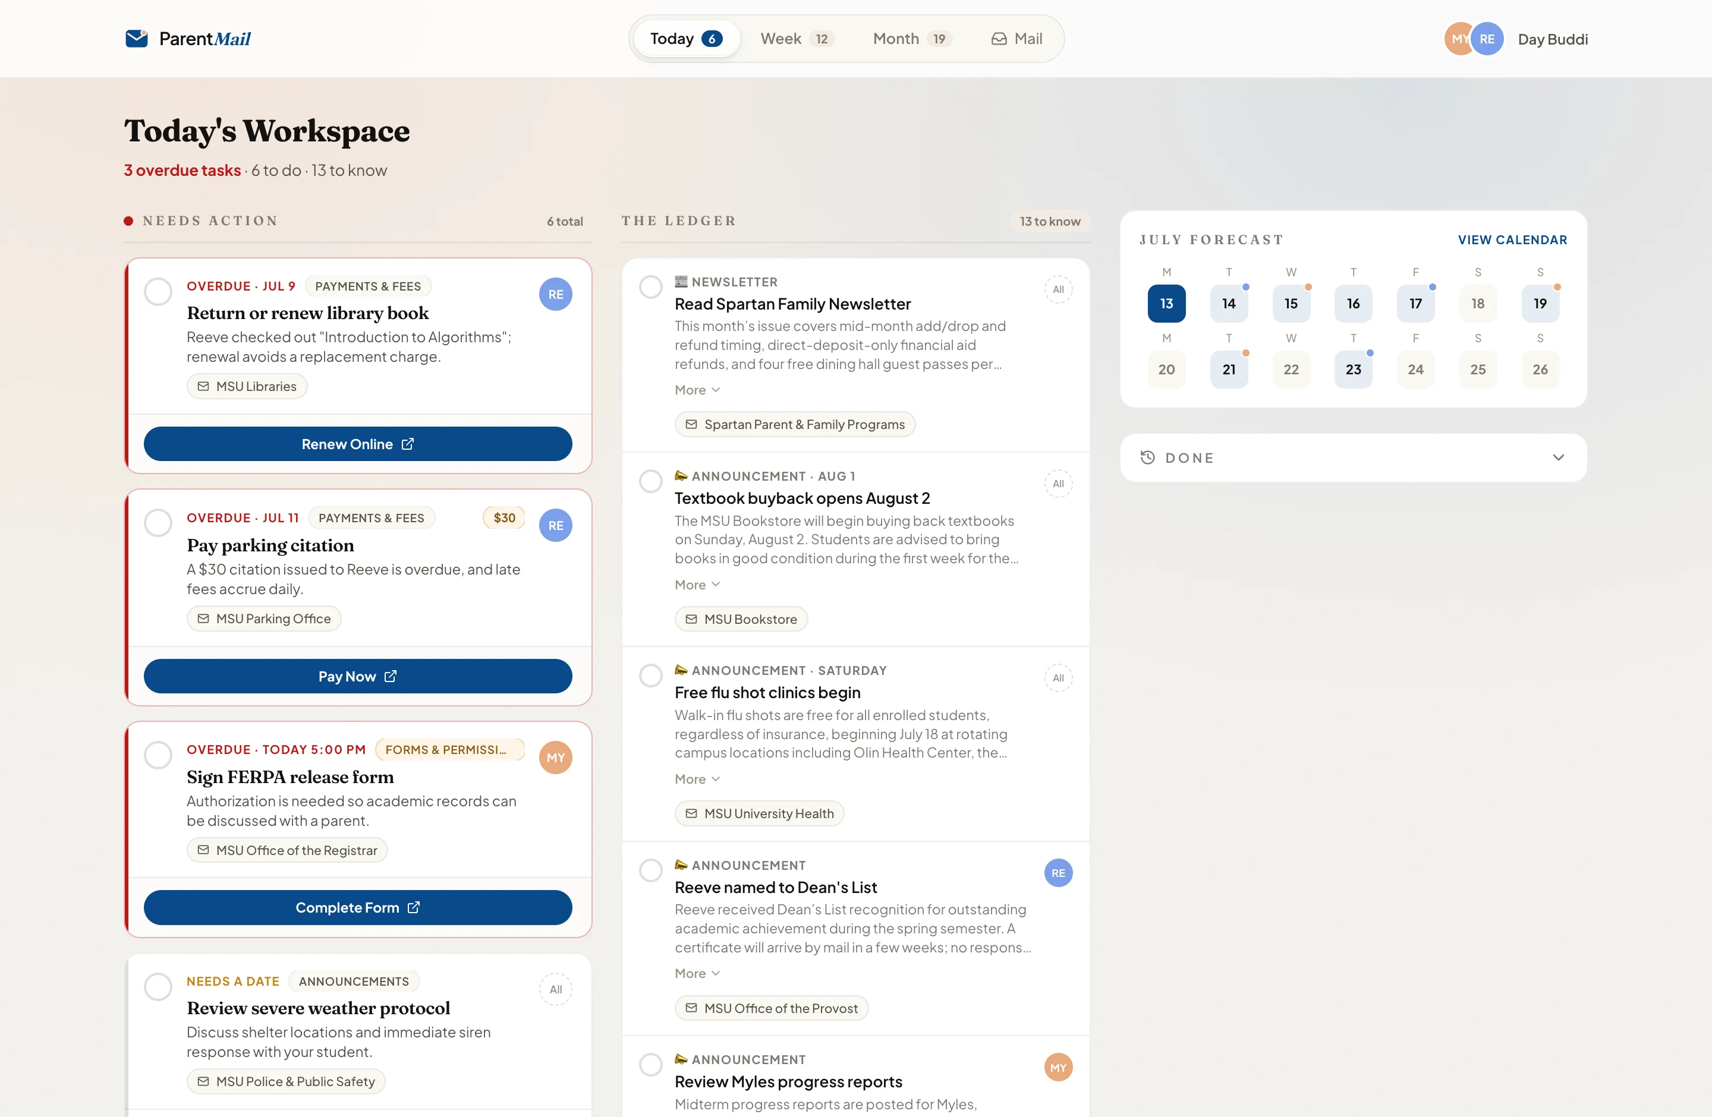Viewport: 1712px width, 1117px height.
Task: Click the RE avatar on parking citation card
Action: coord(555,525)
